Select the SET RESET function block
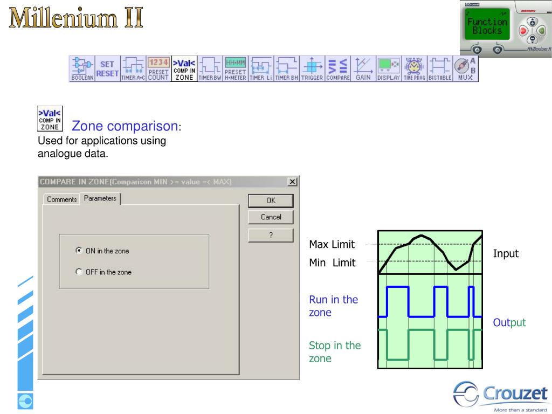Viewport: 552px width, 414px height. click(x=108, y=68)
